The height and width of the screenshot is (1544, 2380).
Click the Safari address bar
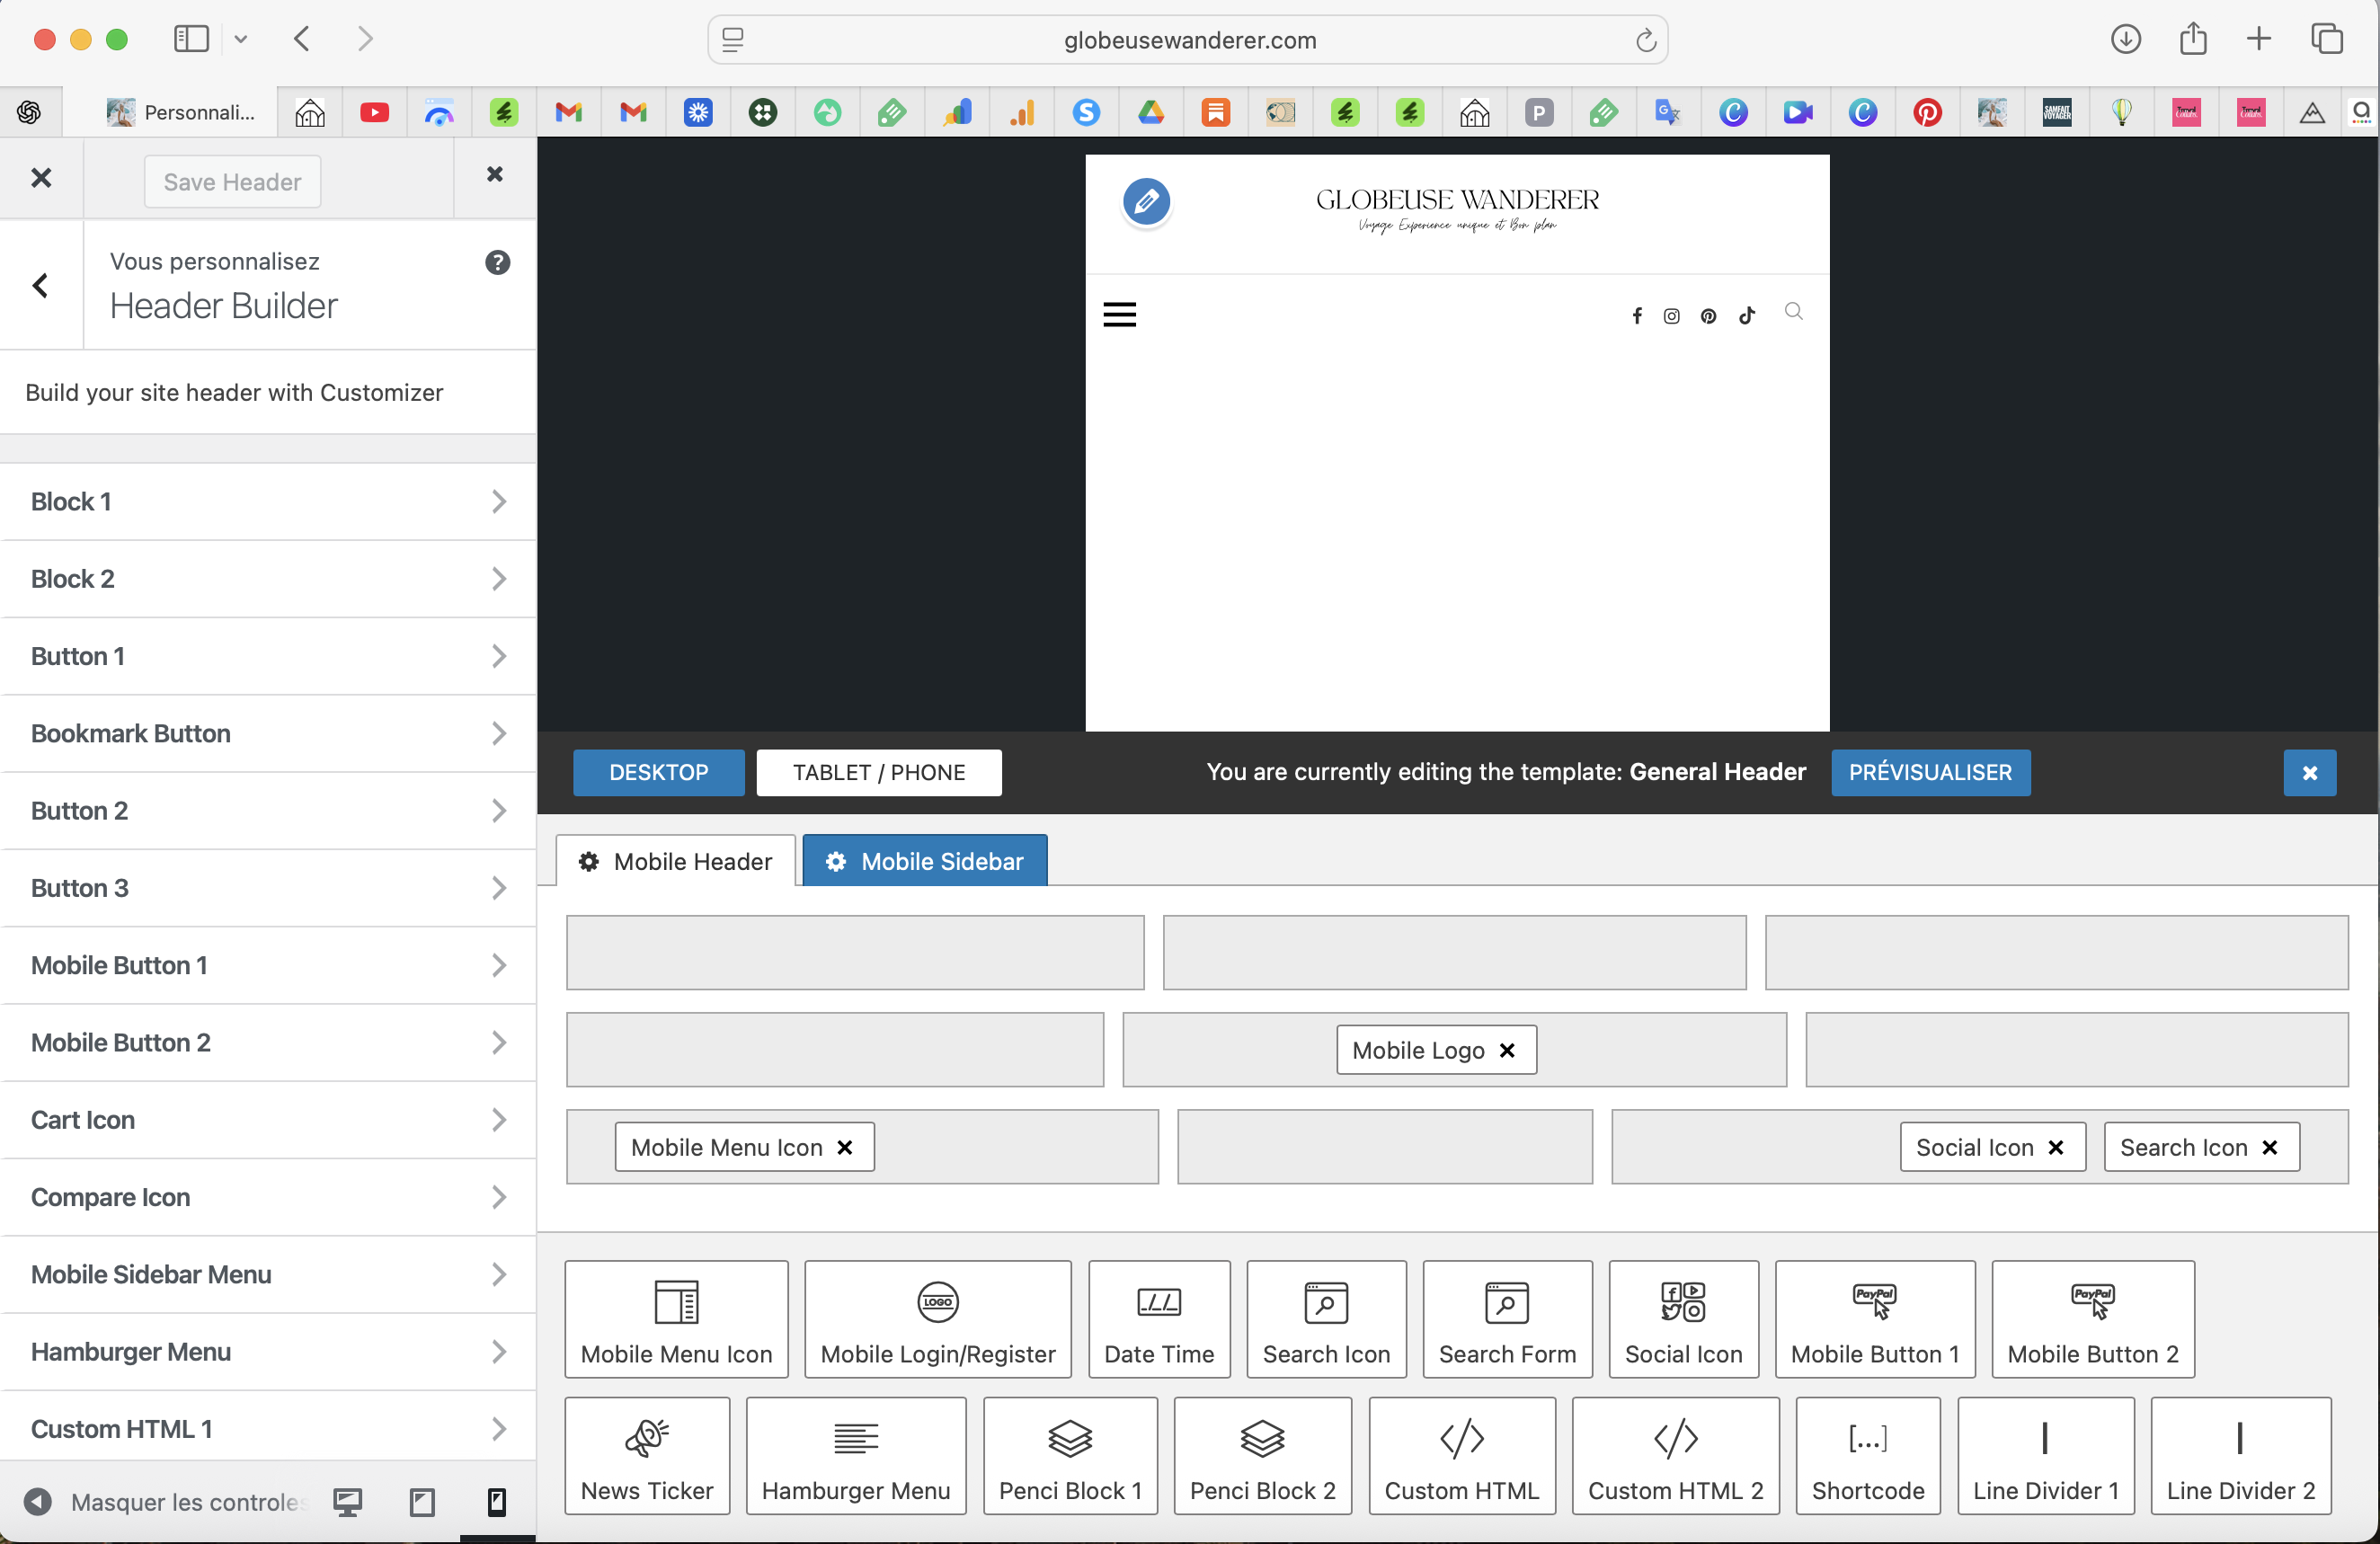click(x=1188, y=40)
